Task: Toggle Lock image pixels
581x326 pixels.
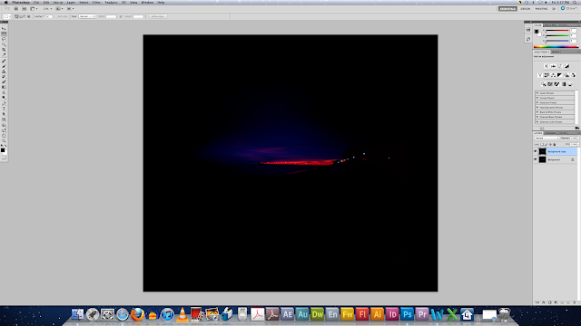Action: [547, 145]
